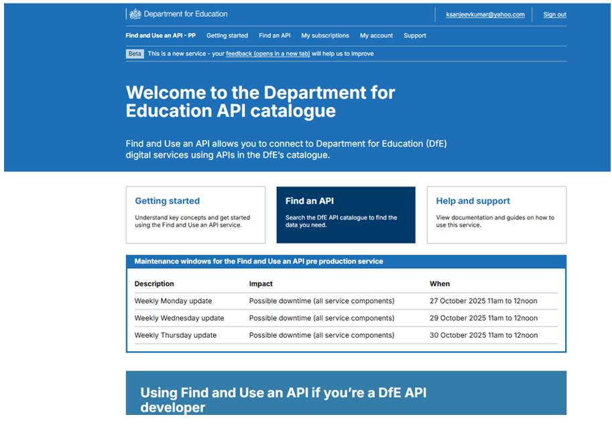
Task: Open the Getting started nav item
Action: tap(227, 36)
